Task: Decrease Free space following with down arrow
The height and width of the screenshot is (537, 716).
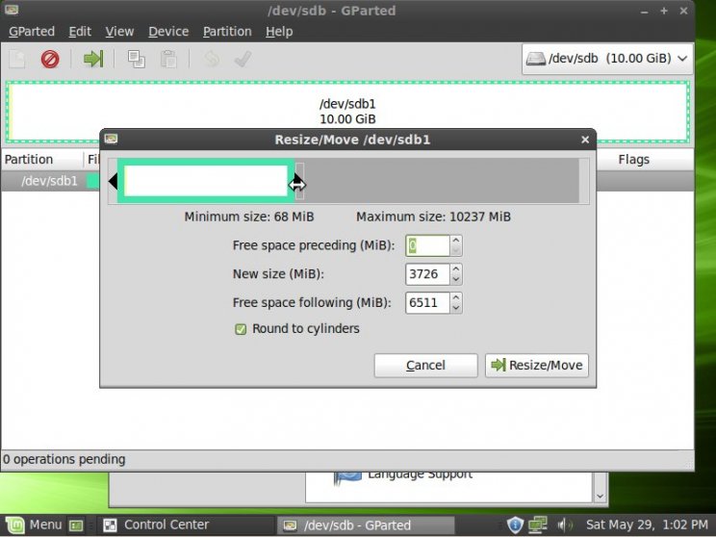Action: coord(456,308)
